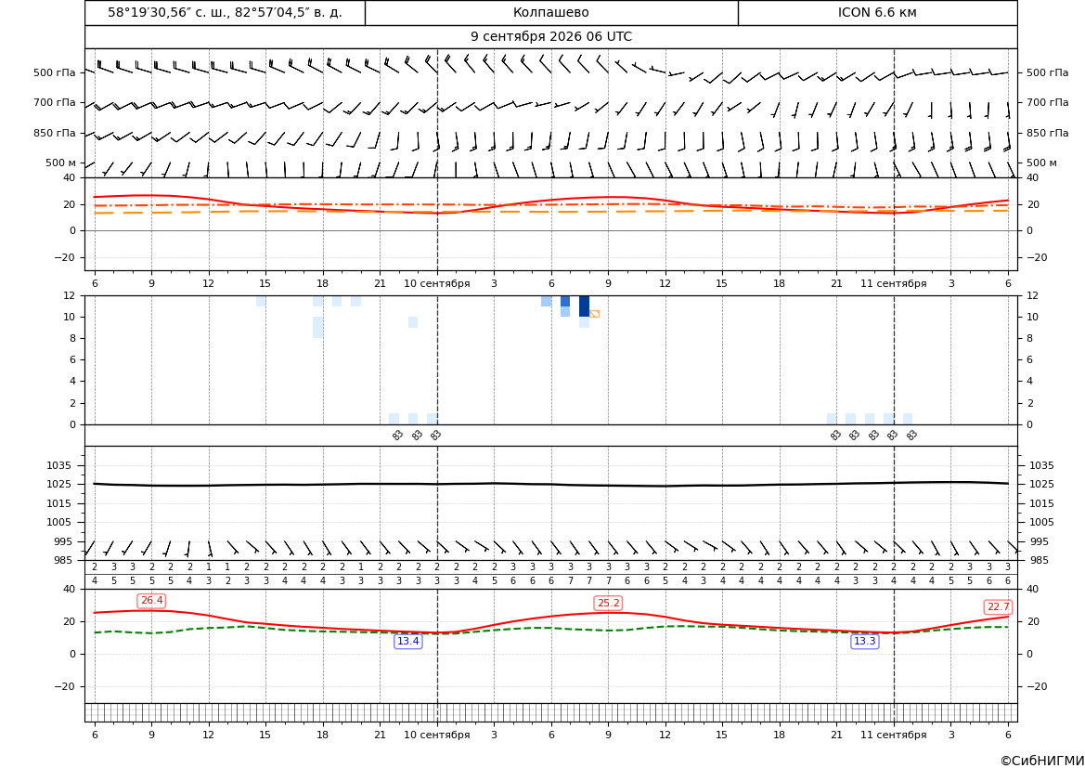The width and height of the screenshot is (1085, 768).
Task: Click the 9 сентября 2026 06 UTC title
Action: [550, 37]
